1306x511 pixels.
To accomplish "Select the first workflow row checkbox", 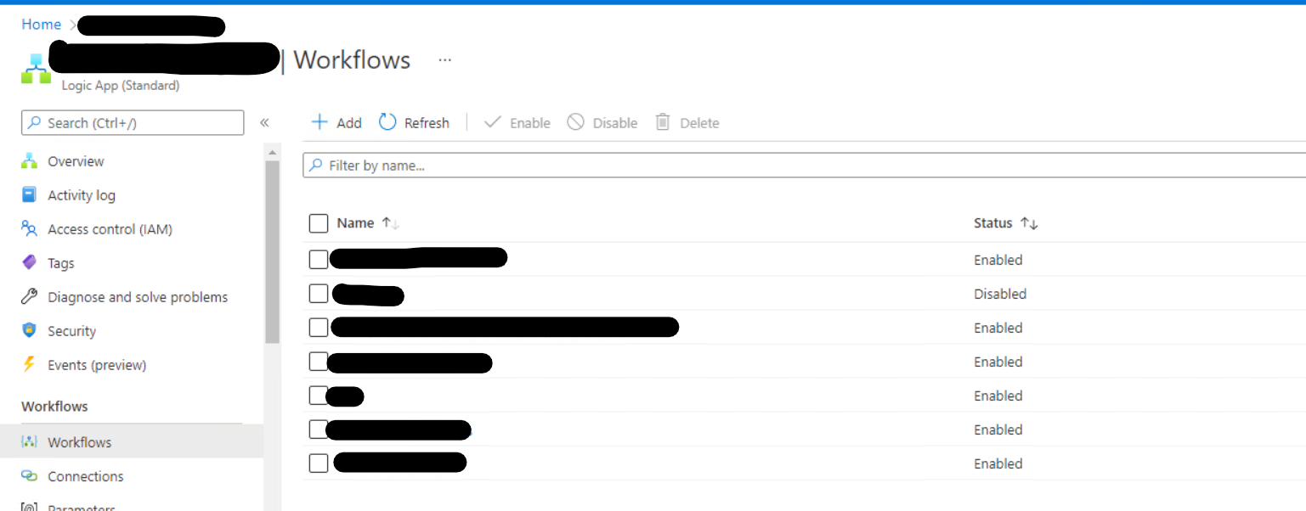I will (x=319, y=260).
